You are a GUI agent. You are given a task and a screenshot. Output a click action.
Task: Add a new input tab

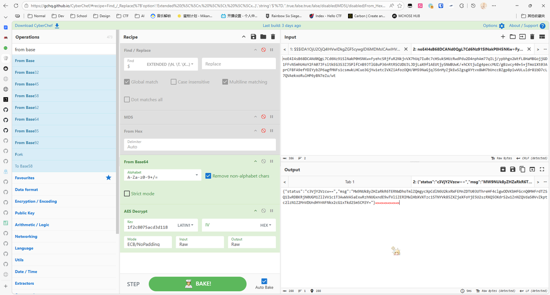[503, 37]
